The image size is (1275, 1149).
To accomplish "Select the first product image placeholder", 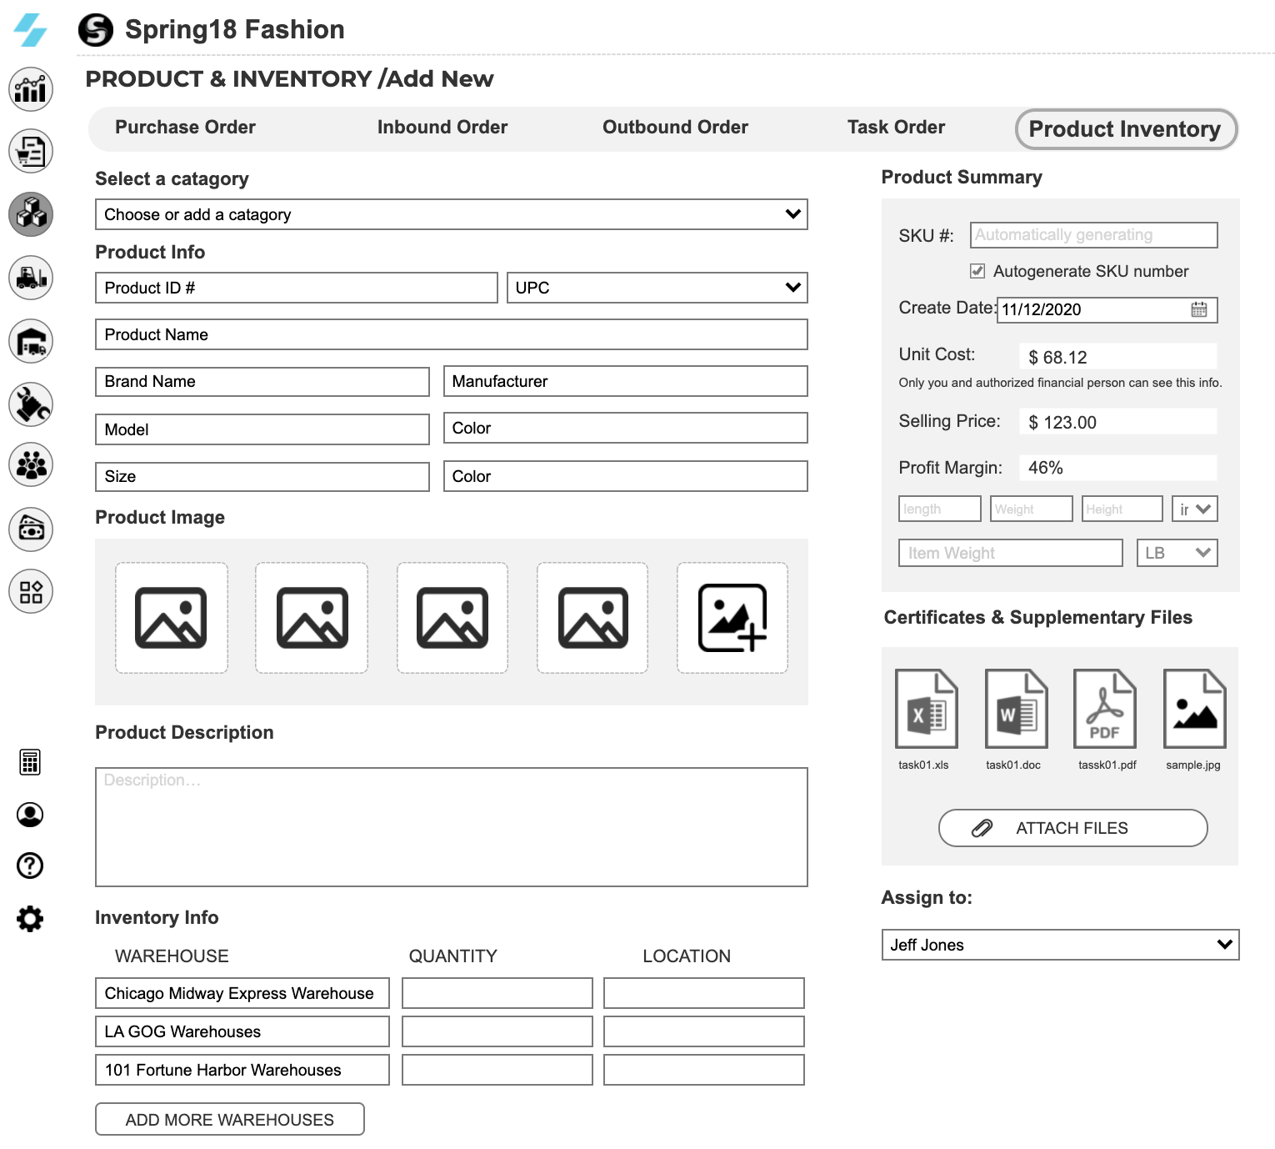I will tap(172, 618).
